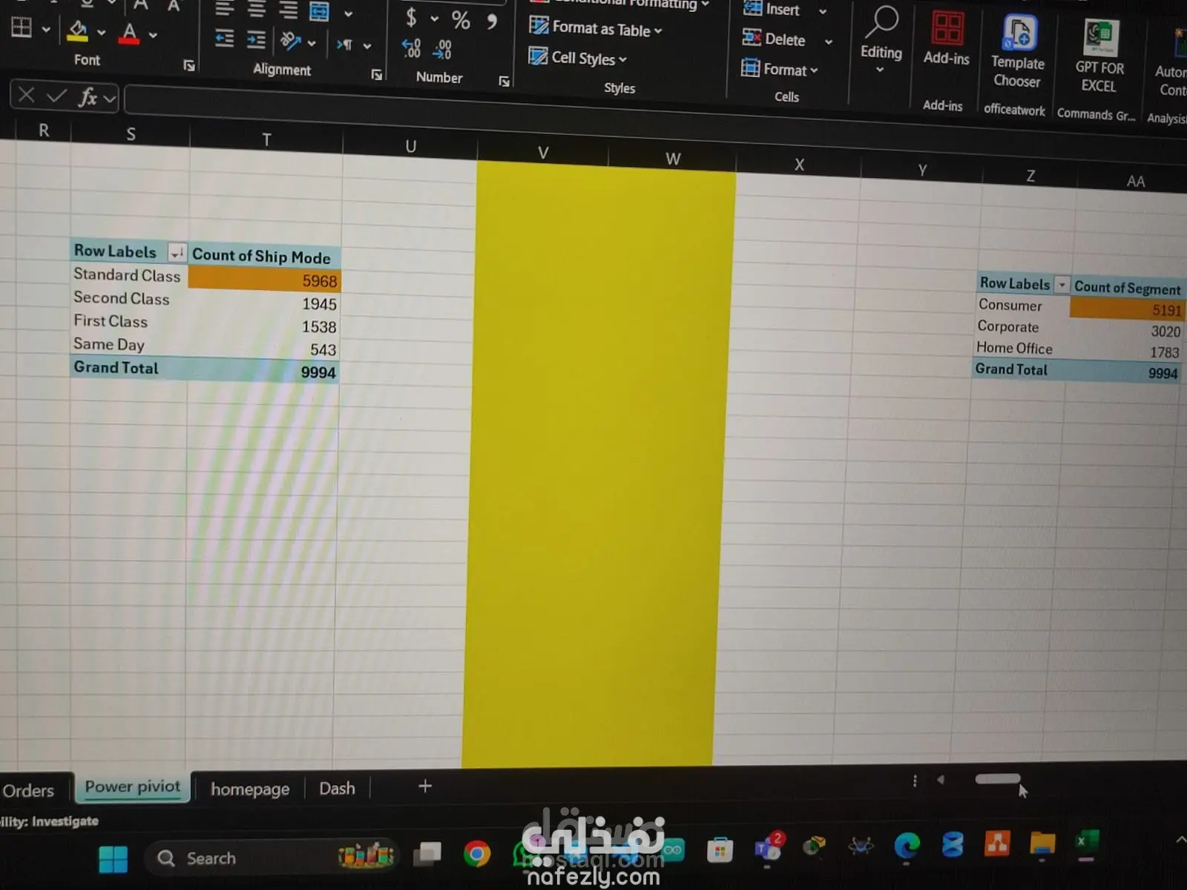The image size is (1187, 890).
Task: Cancel formula entry with X button
Action: 26,94
